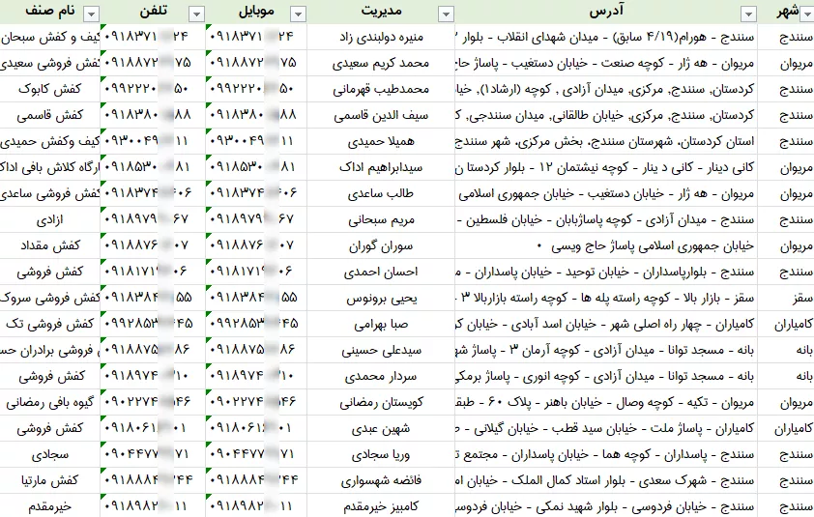Screen dimensions: 814x517
Task: Select the cell کامبیز خیرمقدم
Action: pos(381,506)
